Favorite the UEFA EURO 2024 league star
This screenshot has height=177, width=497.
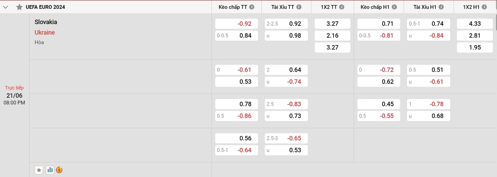[19, 7]
